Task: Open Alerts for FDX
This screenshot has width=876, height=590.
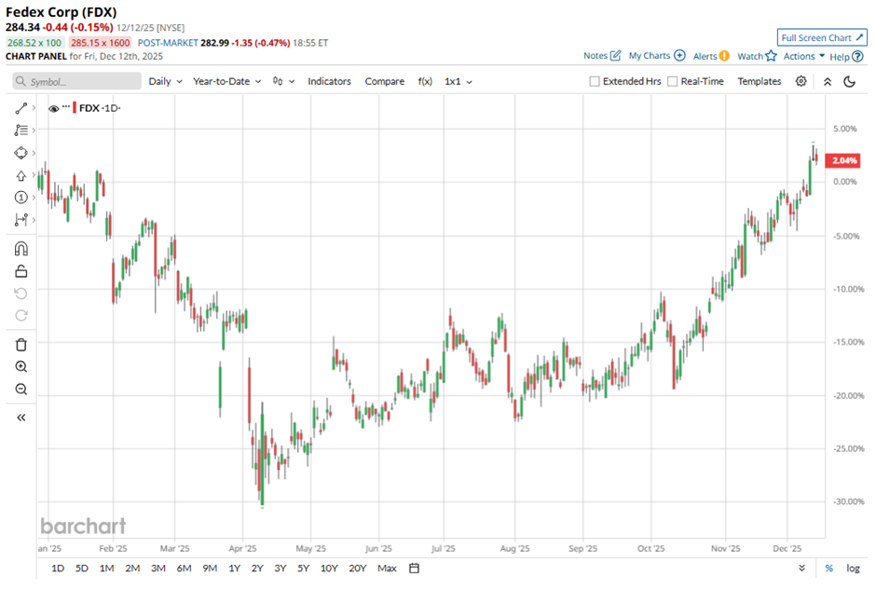Action: pos(711,56)
